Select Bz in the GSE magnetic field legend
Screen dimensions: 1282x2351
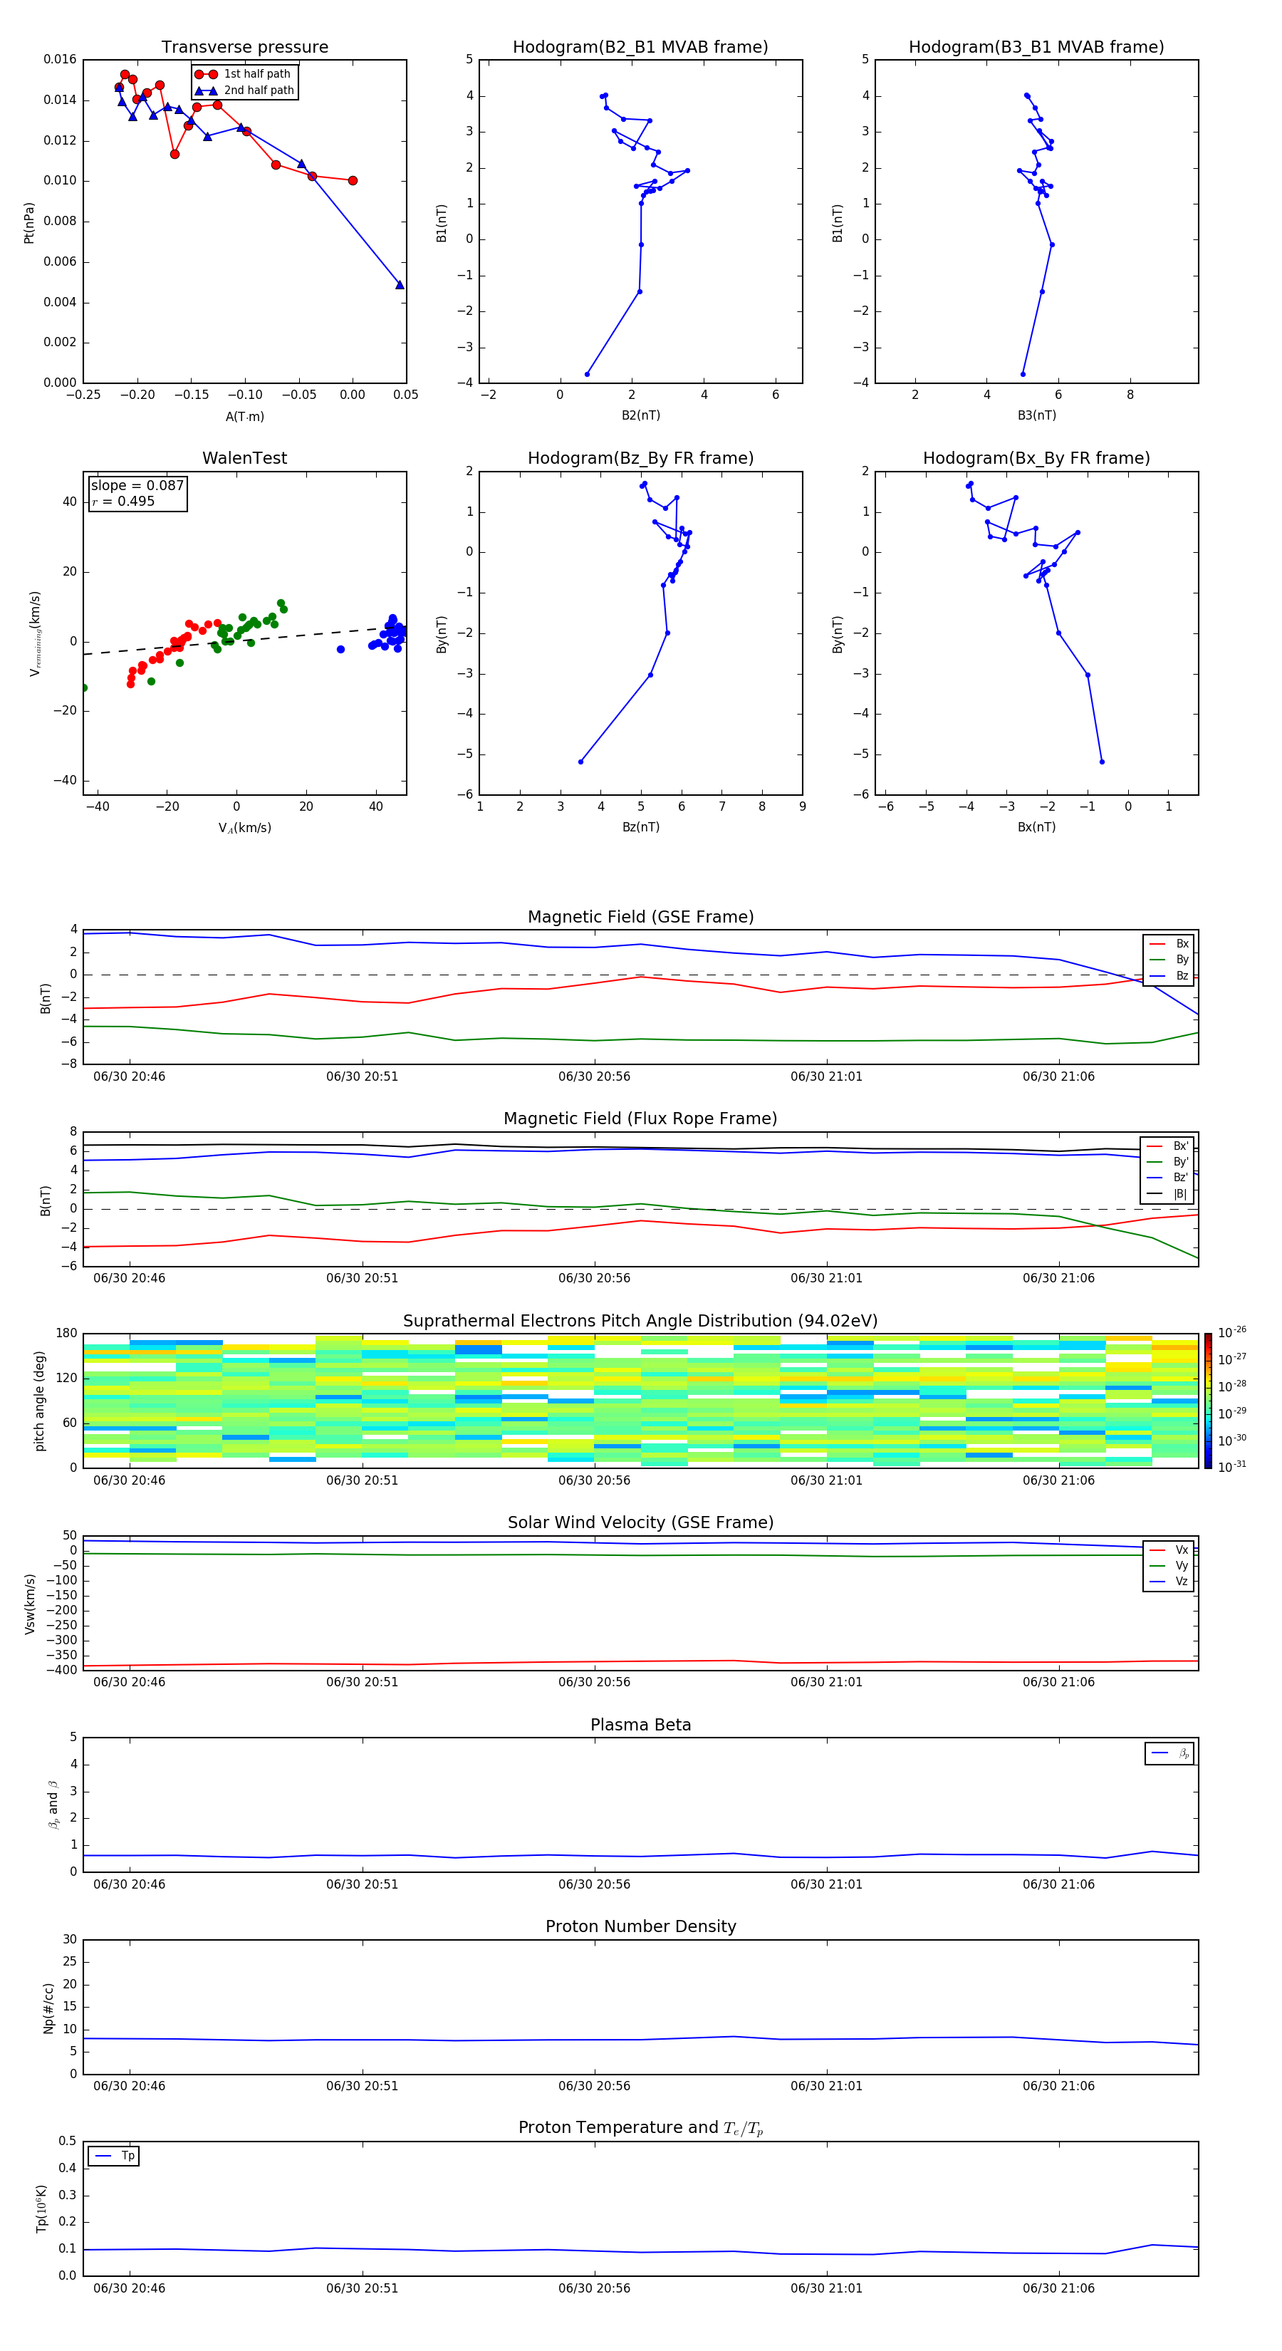(1169, 975)
